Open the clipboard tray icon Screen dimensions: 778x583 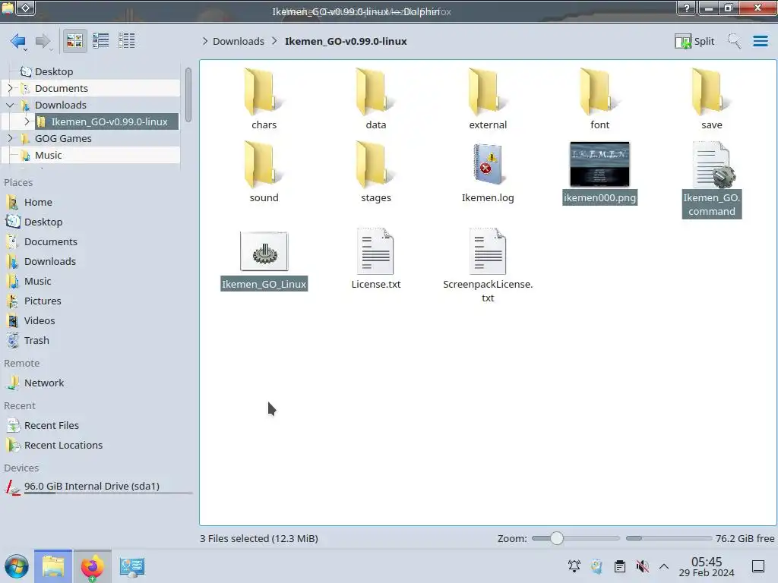pos(620,566)
